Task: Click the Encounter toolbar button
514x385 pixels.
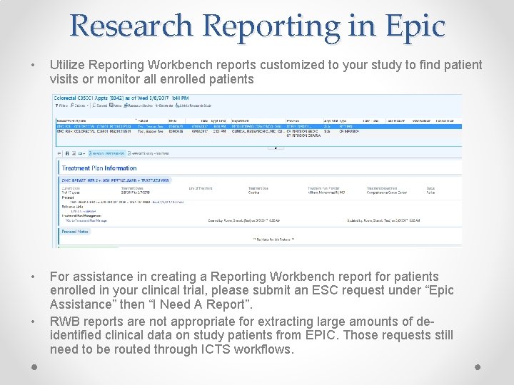Action: pos(164,106)
